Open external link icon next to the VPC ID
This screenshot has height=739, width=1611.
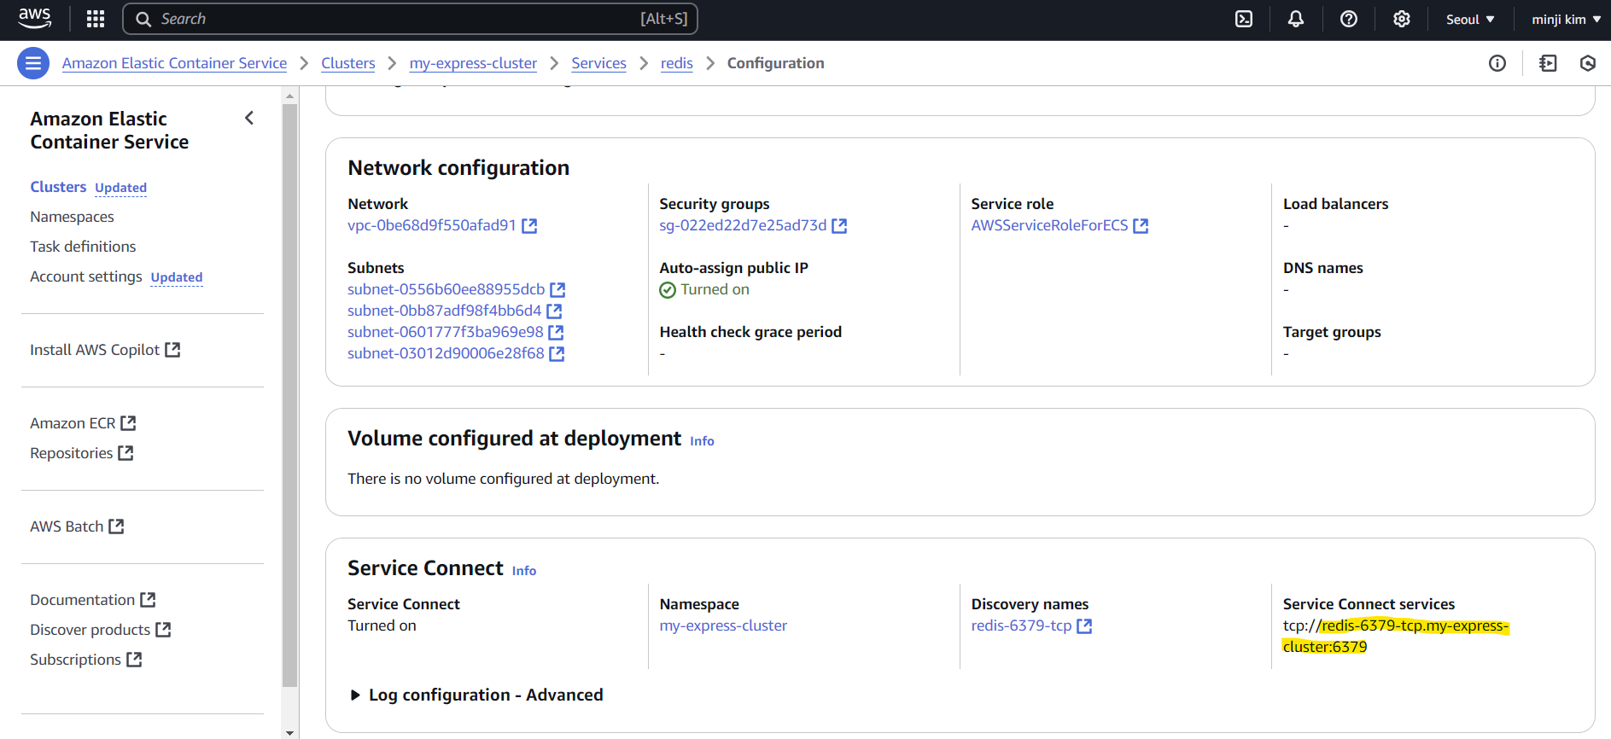pos(529,226)
